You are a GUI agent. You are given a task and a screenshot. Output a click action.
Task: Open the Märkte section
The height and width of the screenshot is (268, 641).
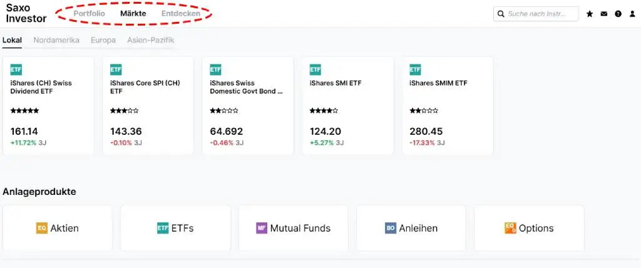tap(133, 14)
